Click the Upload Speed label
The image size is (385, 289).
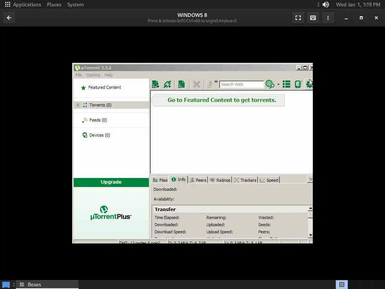click(220, 232)
